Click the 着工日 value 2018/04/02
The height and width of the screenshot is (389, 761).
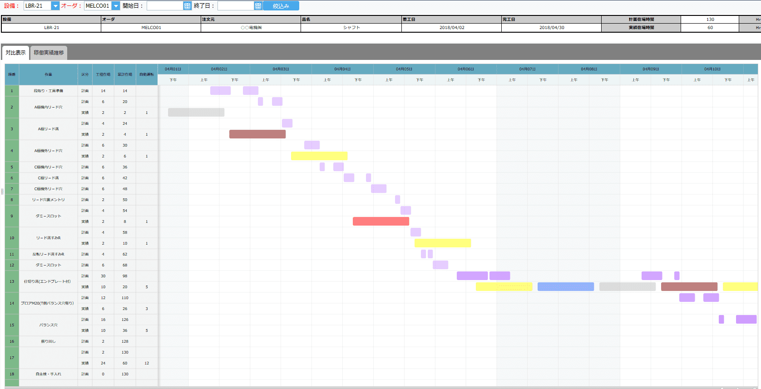point(452,28)
